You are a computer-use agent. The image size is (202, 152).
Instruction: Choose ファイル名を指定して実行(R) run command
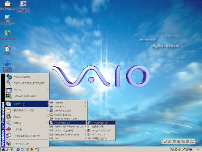point(27,136)
